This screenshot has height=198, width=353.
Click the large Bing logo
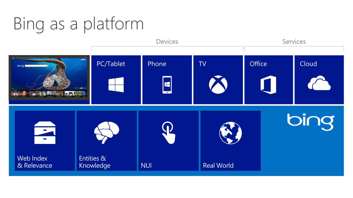[311, 122]
